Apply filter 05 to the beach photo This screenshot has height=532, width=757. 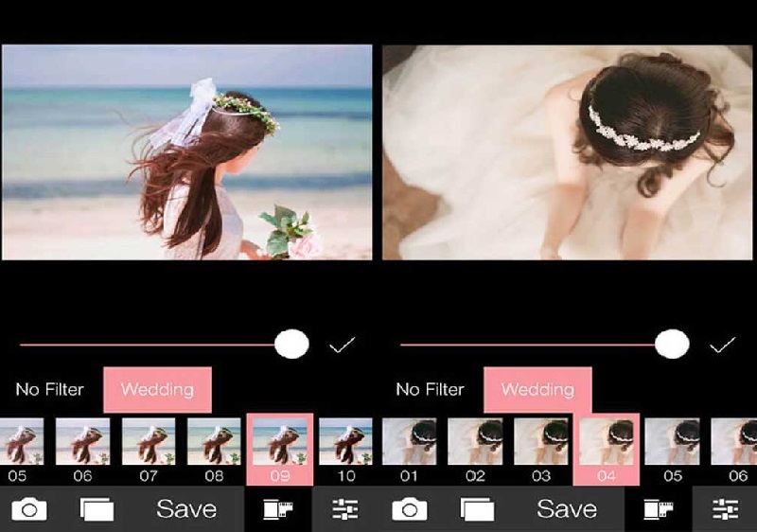21,451
